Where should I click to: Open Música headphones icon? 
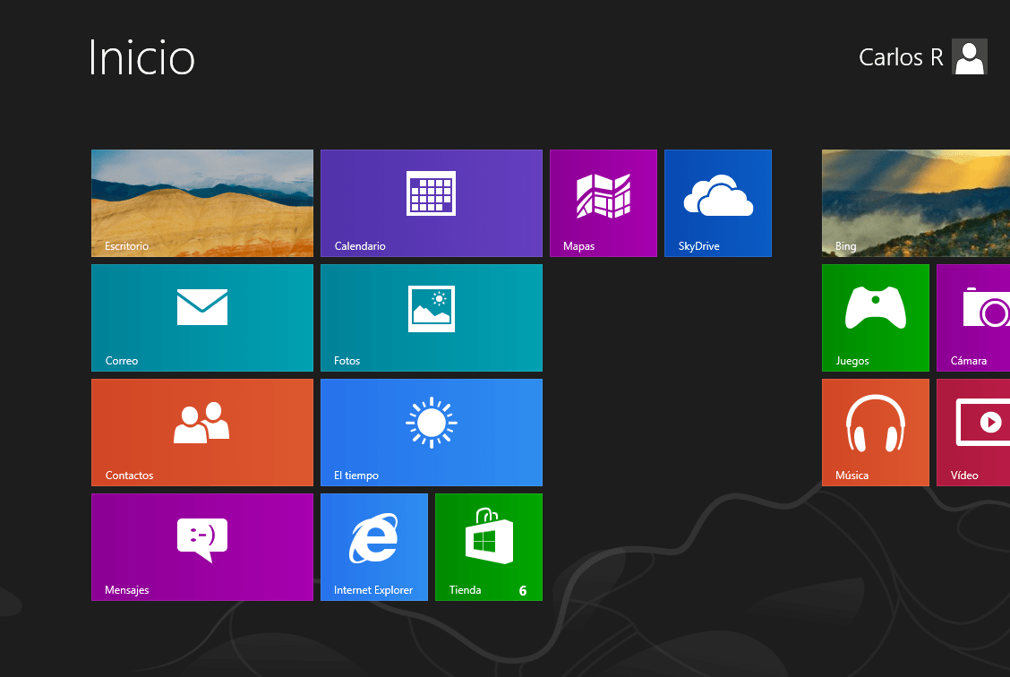coord(876,423)
